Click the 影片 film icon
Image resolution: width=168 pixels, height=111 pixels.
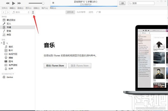[x=6, y=50]
